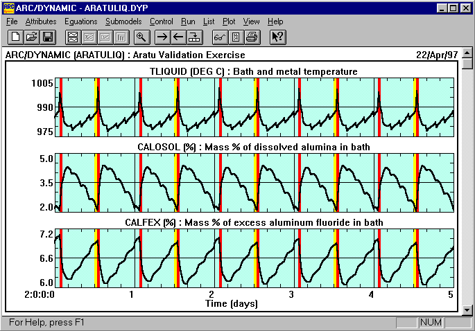Image resolution: width=475 pixels, height=331 pixels.
Task: Click the eyeglasses view icon
Action: pyautogui.click(x=219, y=37)
